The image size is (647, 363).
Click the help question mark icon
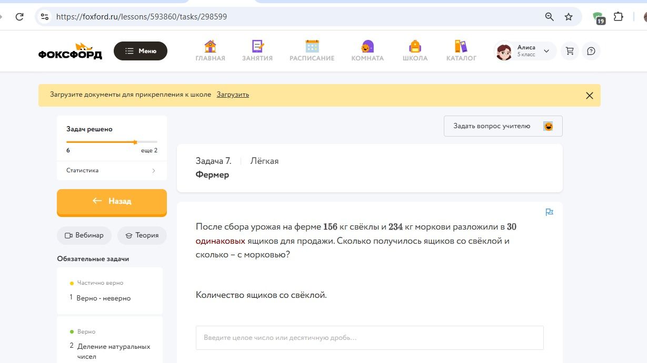pyautogui.click(x=591, y=51)
